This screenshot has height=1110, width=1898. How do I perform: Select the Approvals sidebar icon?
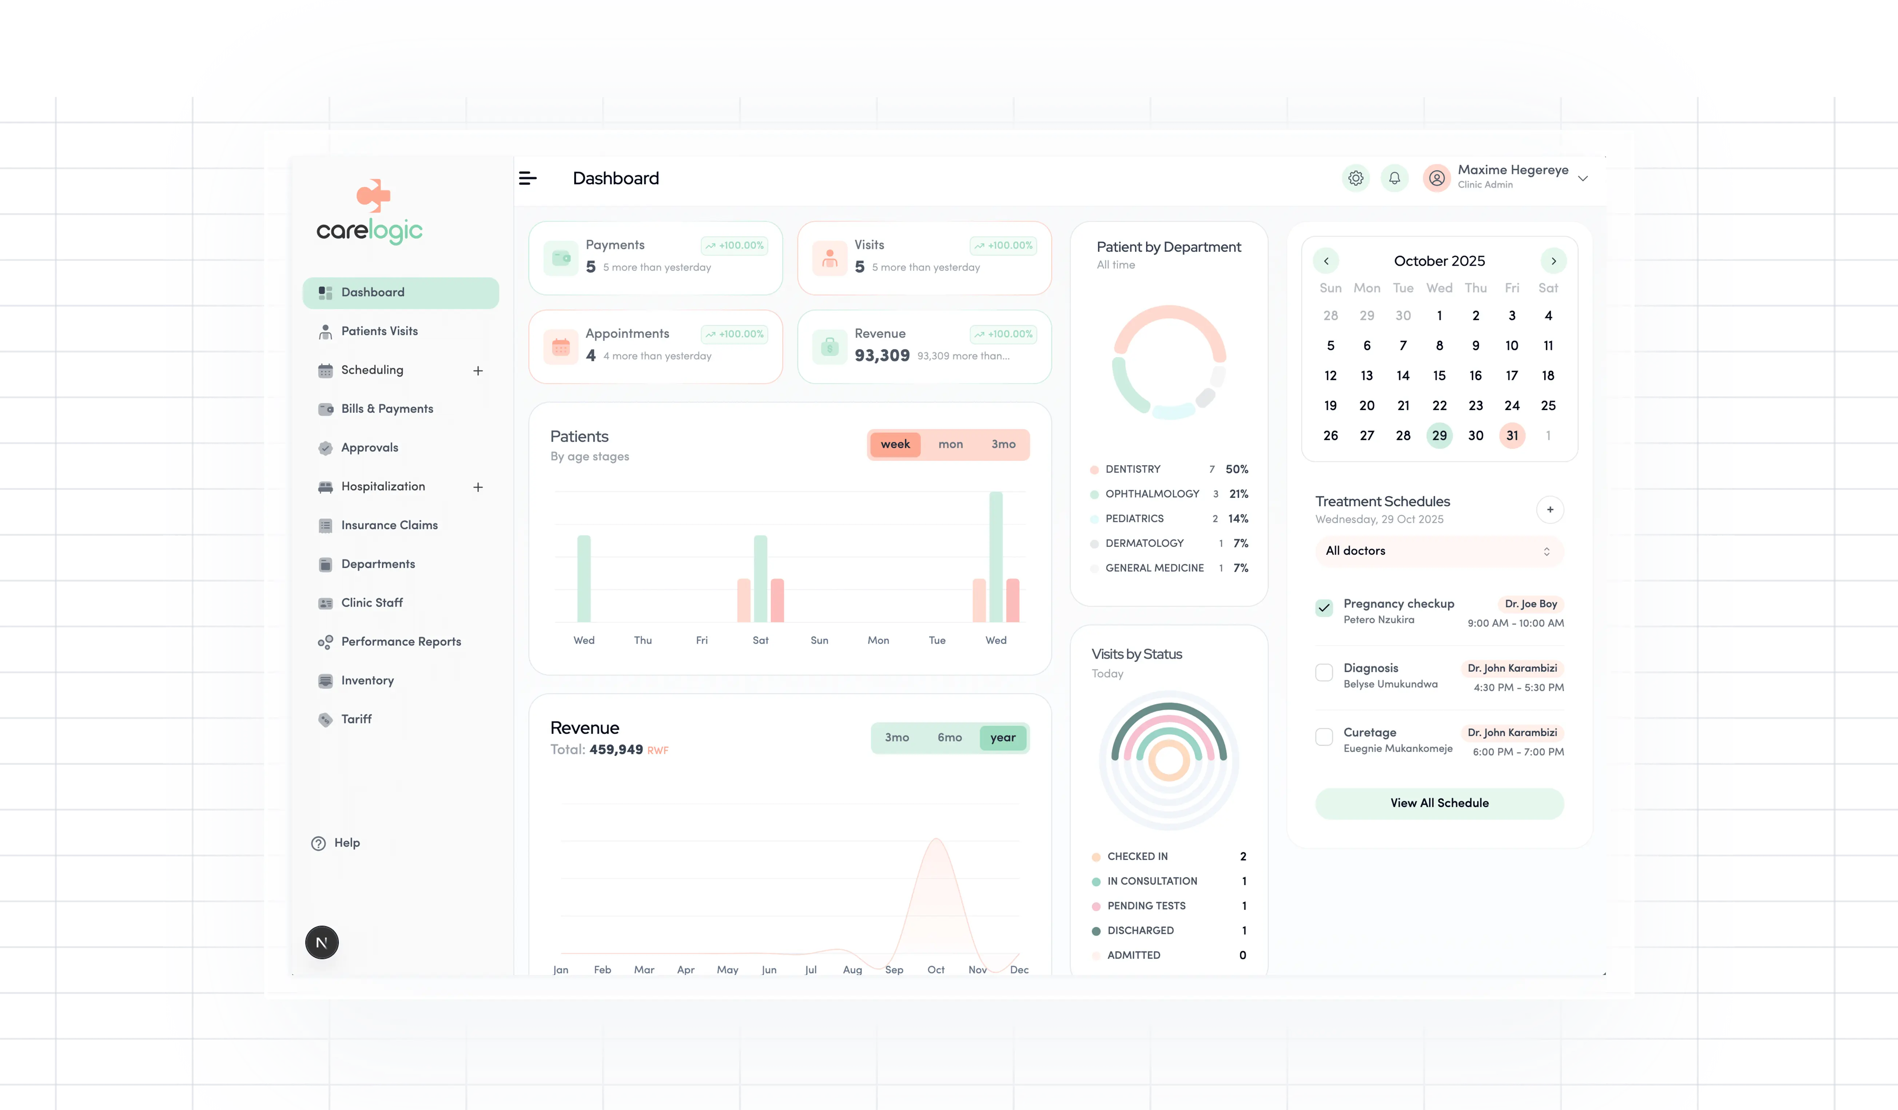point(325,447)
